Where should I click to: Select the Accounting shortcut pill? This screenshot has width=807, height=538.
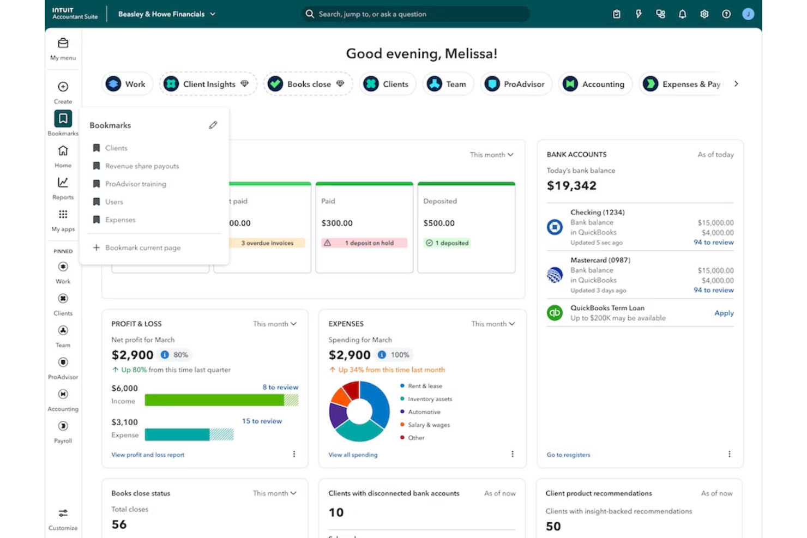[594, 84]
